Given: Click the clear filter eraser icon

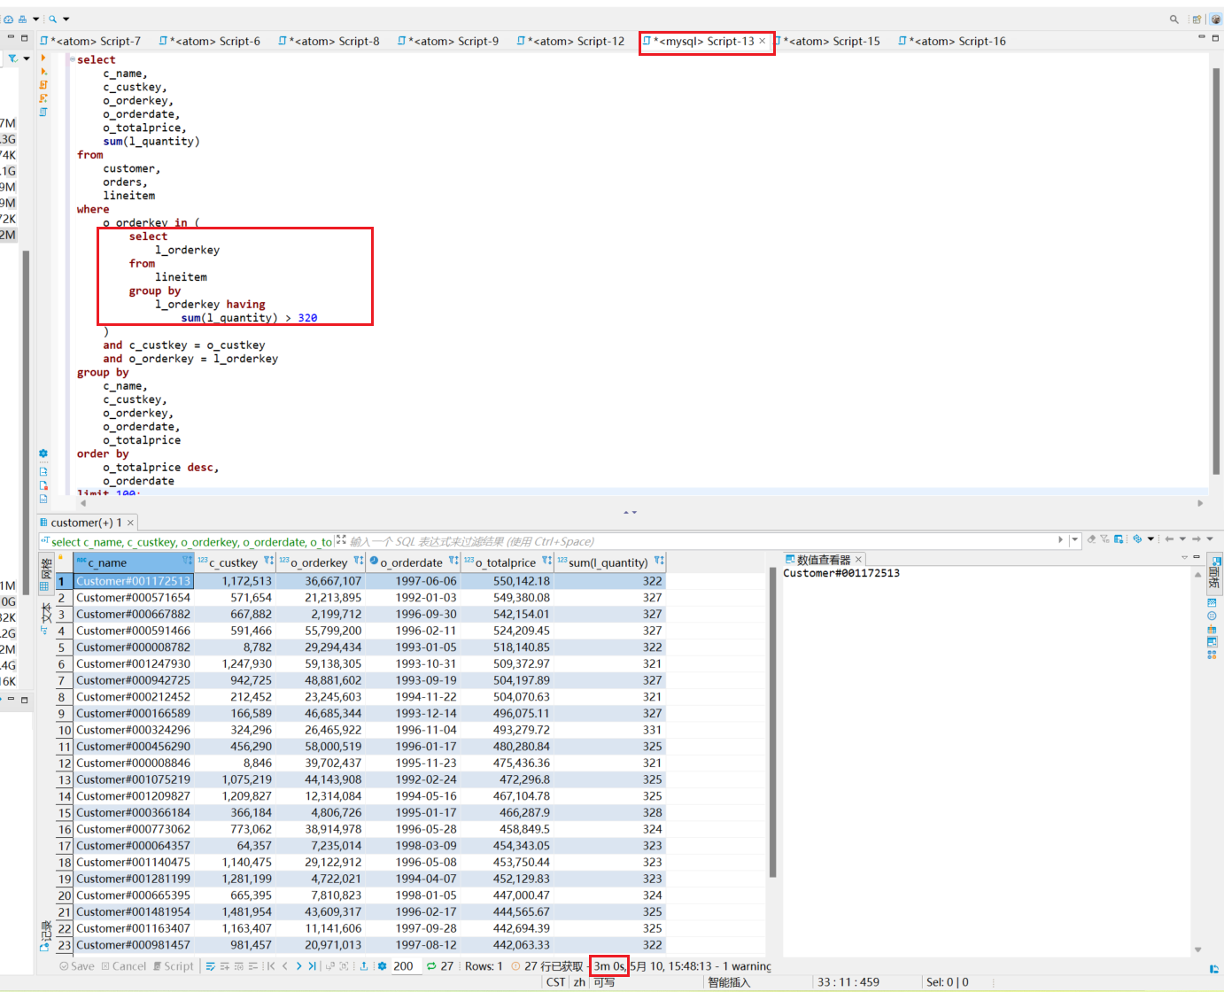Looking at the screenshot, I should (1091, 539).
